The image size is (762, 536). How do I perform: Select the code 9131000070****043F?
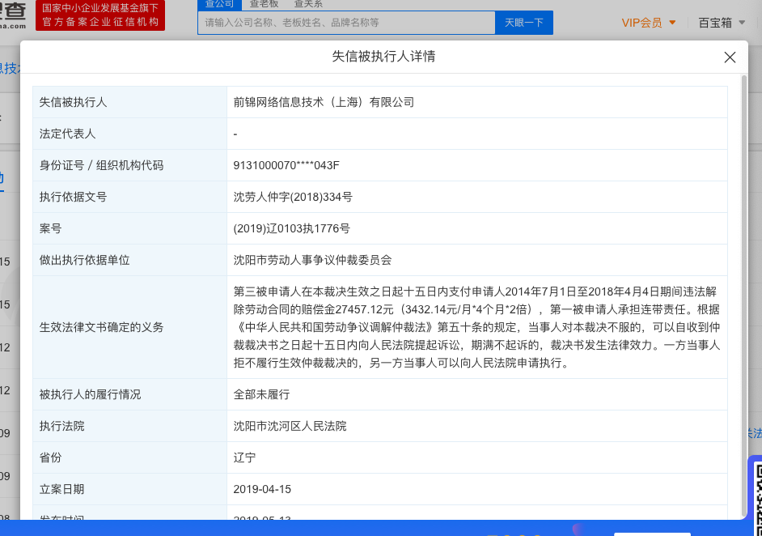[x=286, y=165]
